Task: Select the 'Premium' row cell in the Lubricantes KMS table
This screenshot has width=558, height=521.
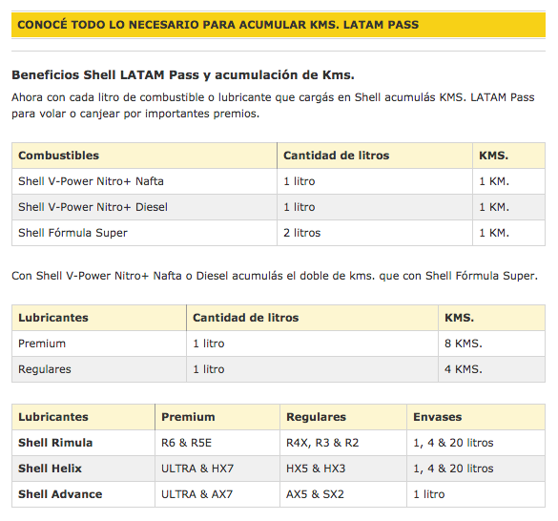Action: pos(99,344)
